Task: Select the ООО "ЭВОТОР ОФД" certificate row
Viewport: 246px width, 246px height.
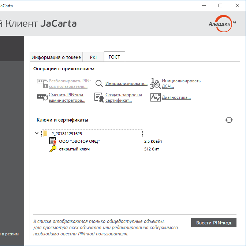Action: pyautogui.click(x=106, y=141)
